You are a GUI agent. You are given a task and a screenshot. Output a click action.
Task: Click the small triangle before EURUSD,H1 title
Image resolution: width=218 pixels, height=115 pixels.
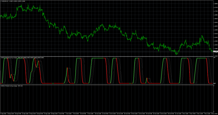pyautogui.click(x=1, y=1)
